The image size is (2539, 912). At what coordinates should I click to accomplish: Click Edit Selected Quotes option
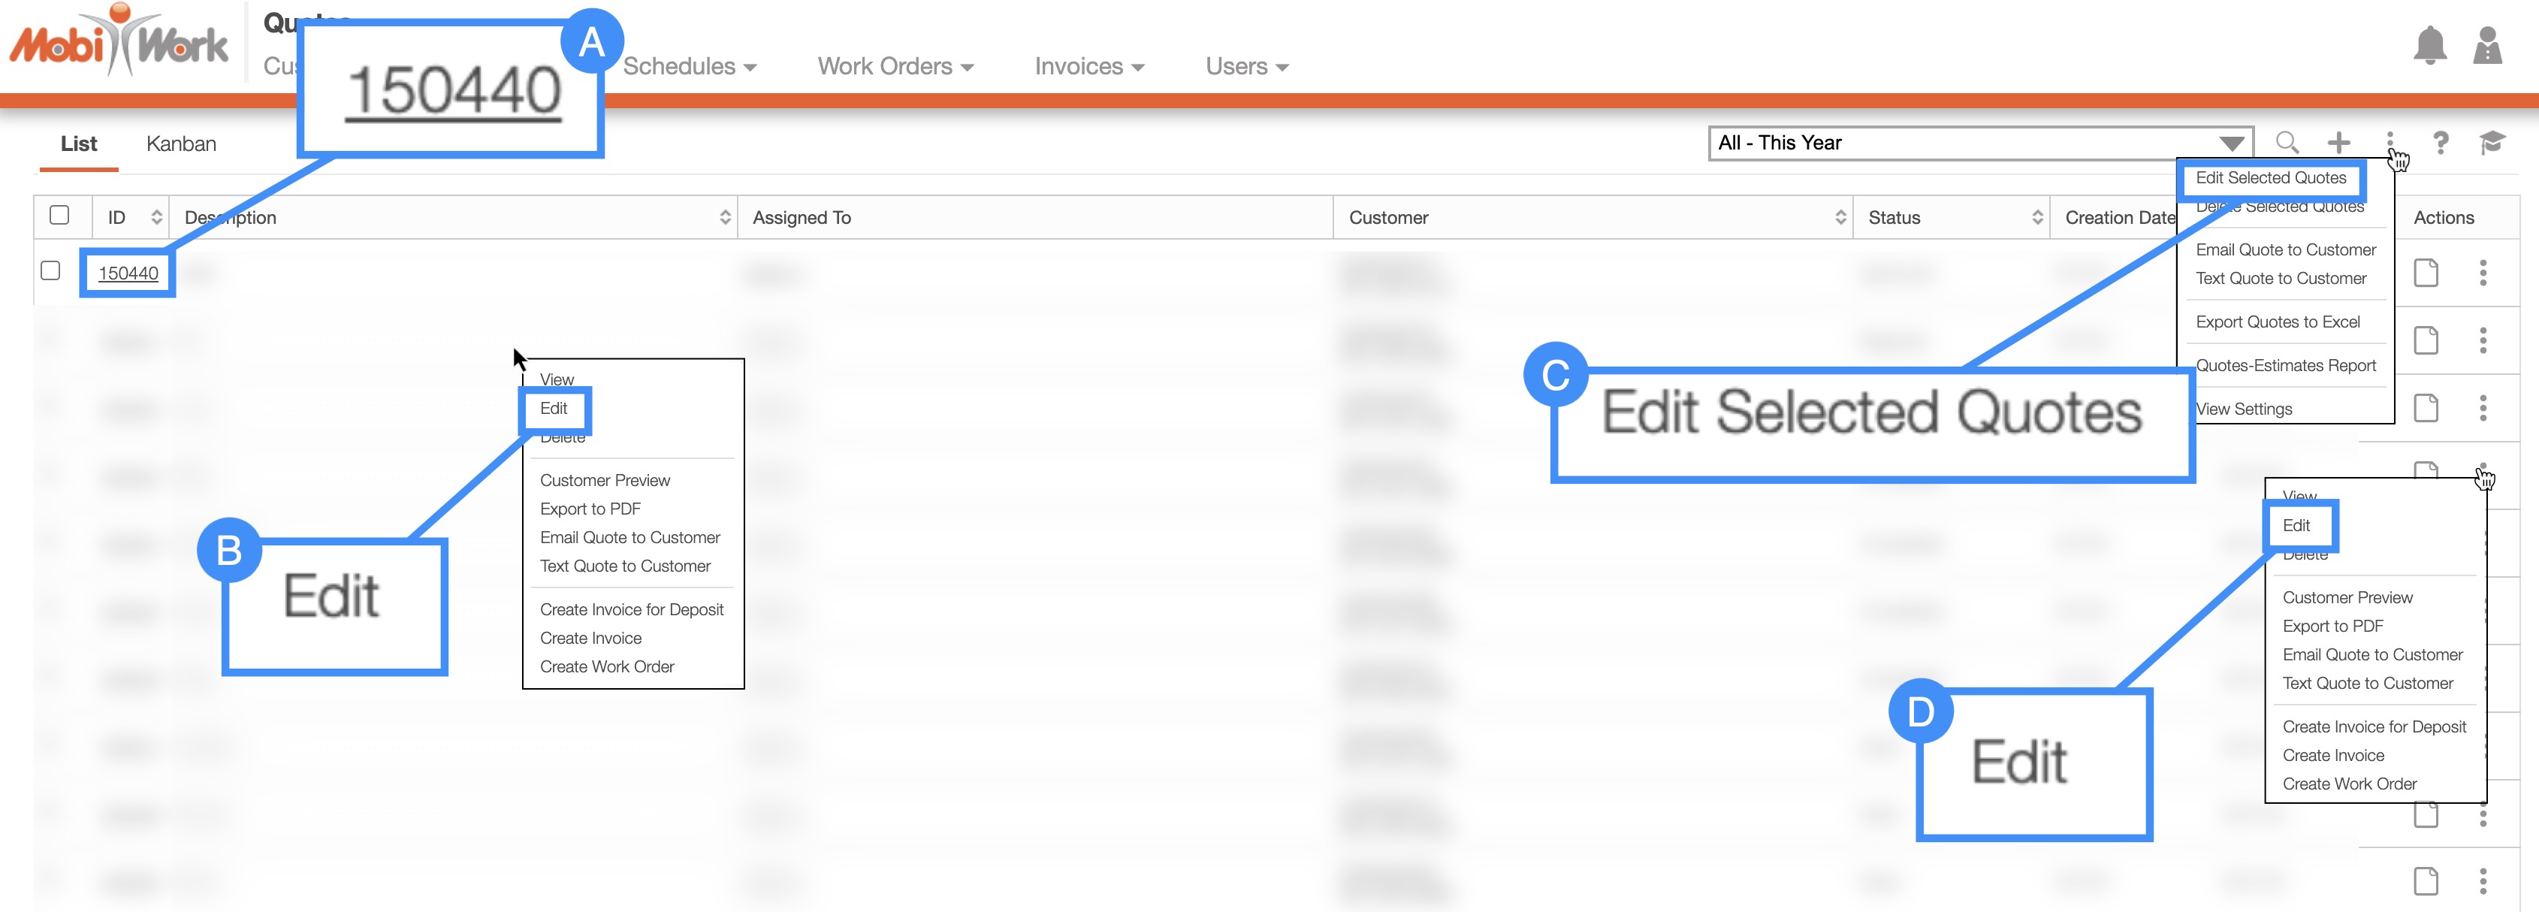[x=2270, y=179]
